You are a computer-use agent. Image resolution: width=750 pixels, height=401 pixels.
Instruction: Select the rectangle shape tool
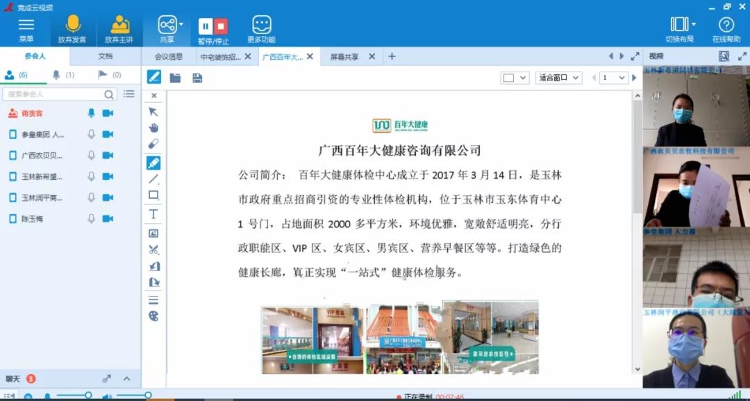153,195
